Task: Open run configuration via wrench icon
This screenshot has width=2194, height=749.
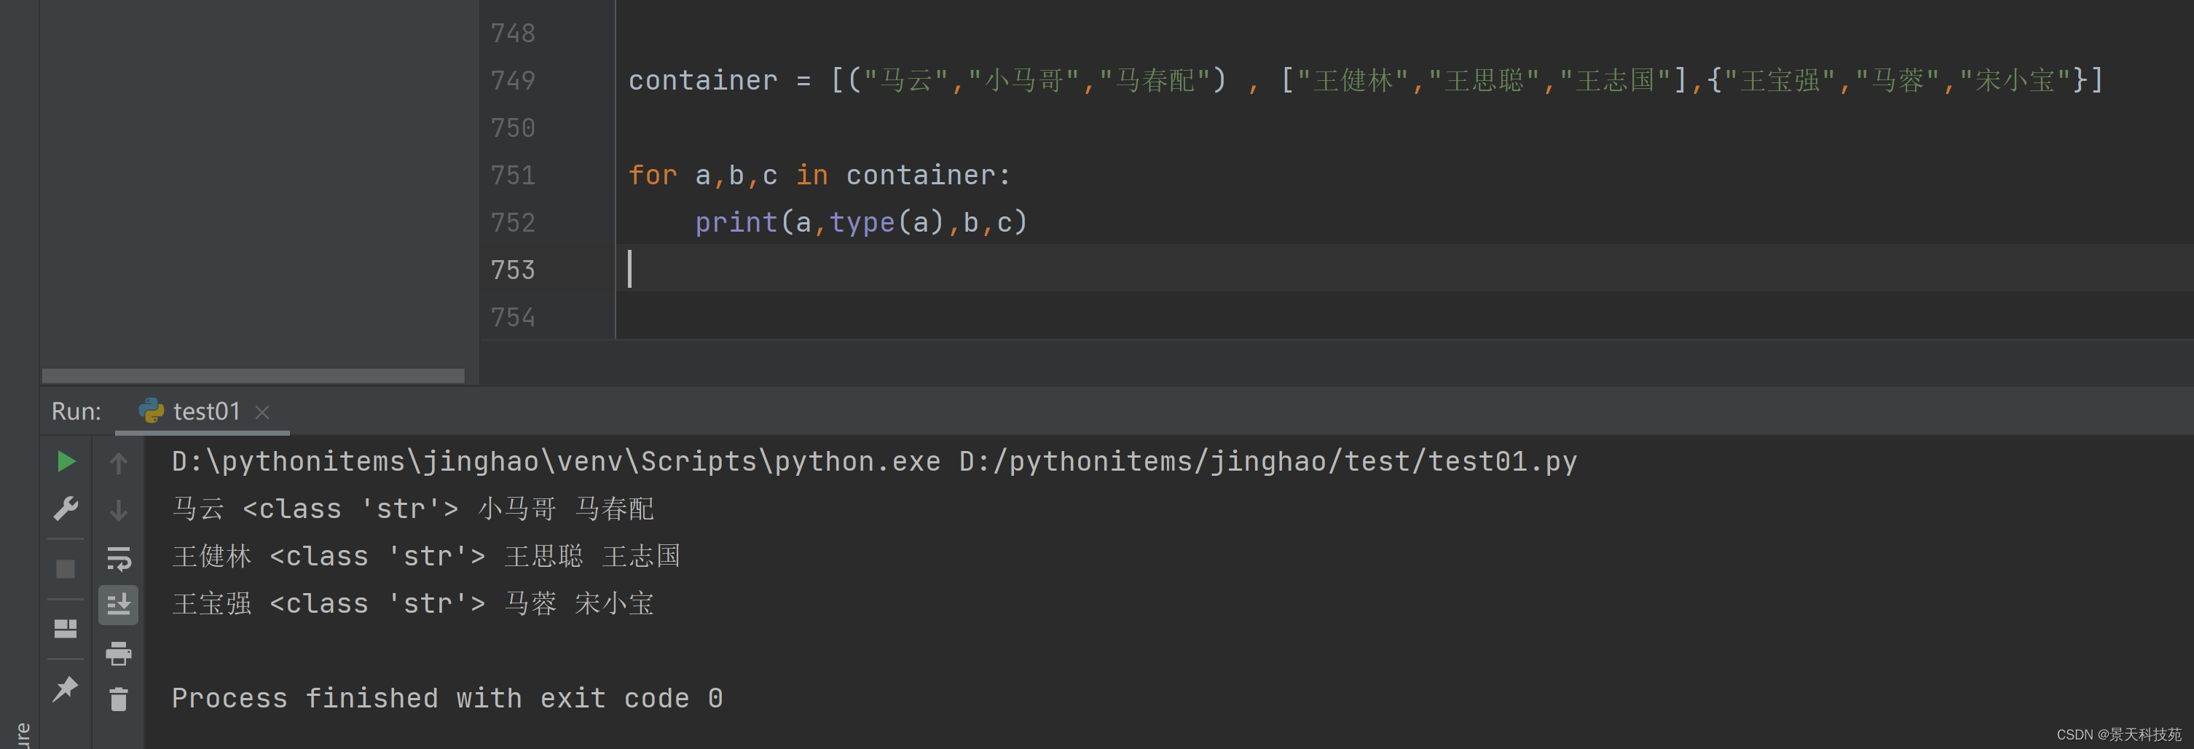Action: pyautogui.click(x=66, y=509)
